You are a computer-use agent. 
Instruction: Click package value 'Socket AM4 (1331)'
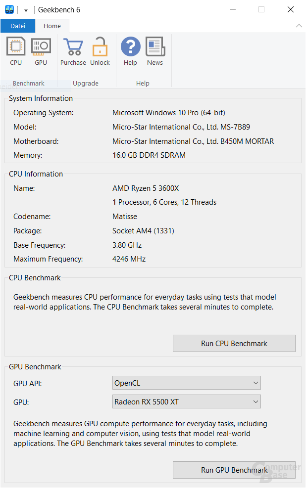143,231
